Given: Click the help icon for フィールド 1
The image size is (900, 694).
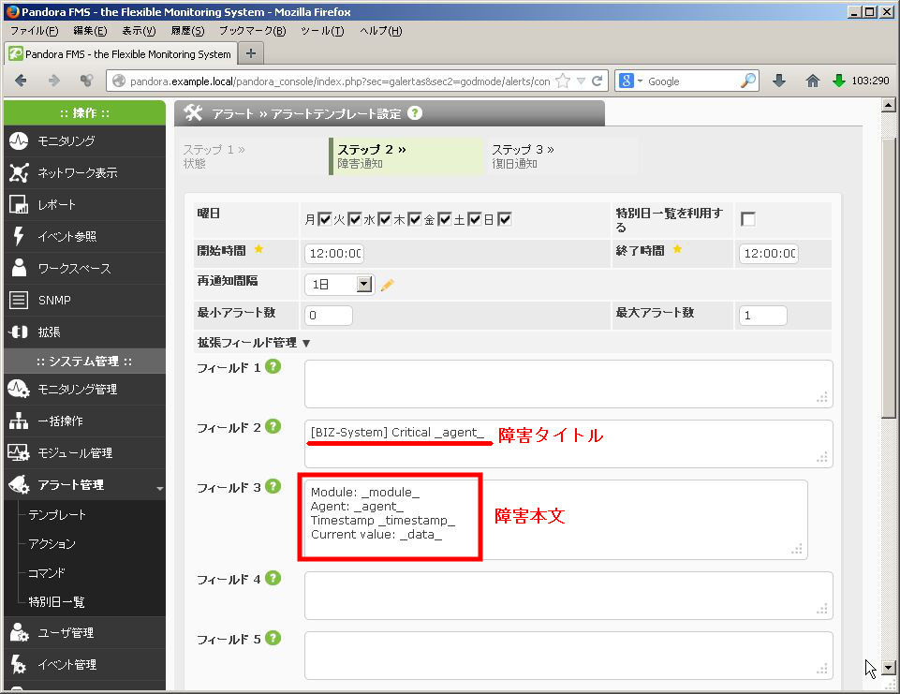Looking at the screenshot, I should (273, 366).
